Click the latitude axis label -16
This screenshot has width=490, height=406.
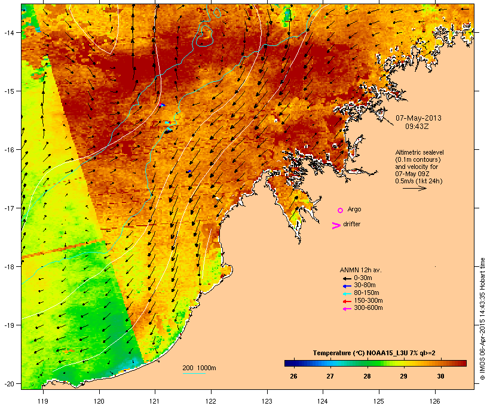click(x=8, y=150)
